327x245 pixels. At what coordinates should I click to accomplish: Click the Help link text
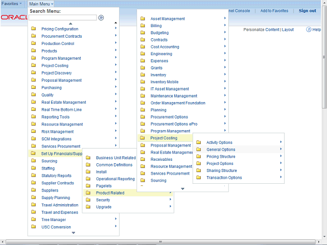[x=317, y=30]
